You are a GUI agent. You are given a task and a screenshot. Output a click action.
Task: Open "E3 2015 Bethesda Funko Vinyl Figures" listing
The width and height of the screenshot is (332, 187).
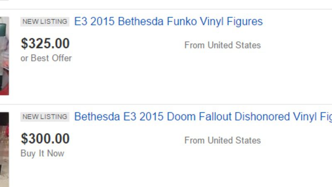pyautogui.click(x=168, y=22)
